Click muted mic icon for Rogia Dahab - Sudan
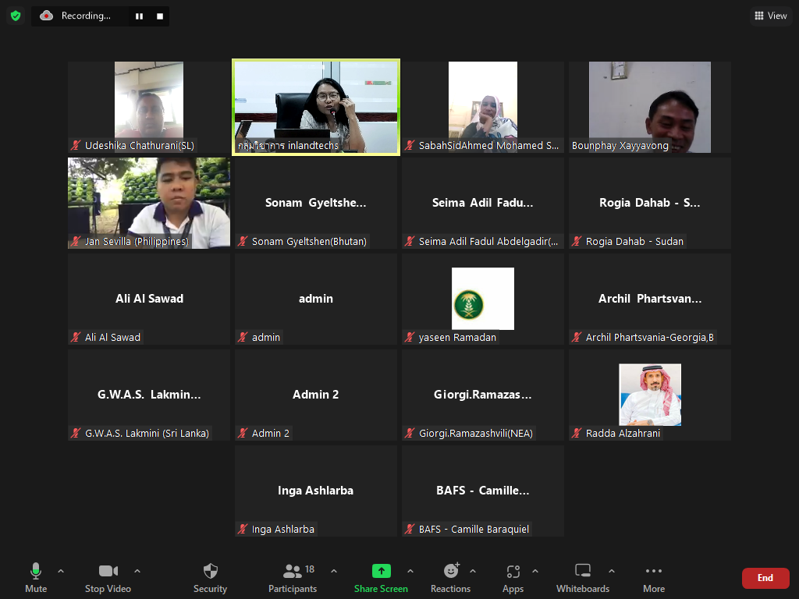This screenshot has width=799, height=599. [577, 242]
